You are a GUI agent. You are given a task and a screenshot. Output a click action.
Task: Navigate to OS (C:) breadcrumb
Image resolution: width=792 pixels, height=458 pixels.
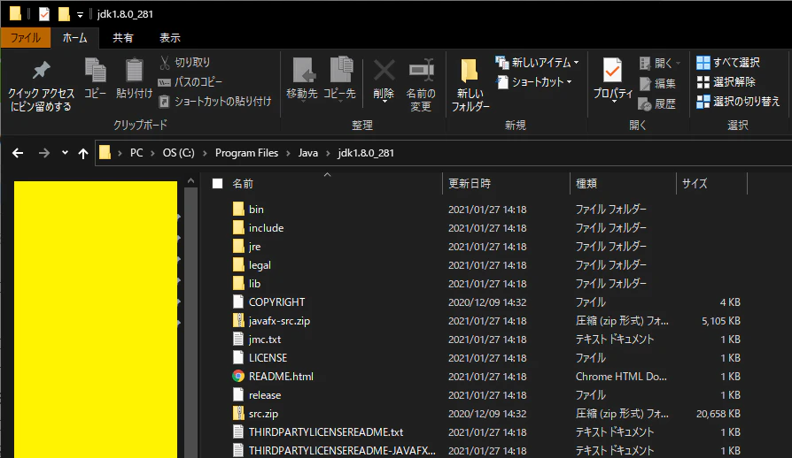178,153
